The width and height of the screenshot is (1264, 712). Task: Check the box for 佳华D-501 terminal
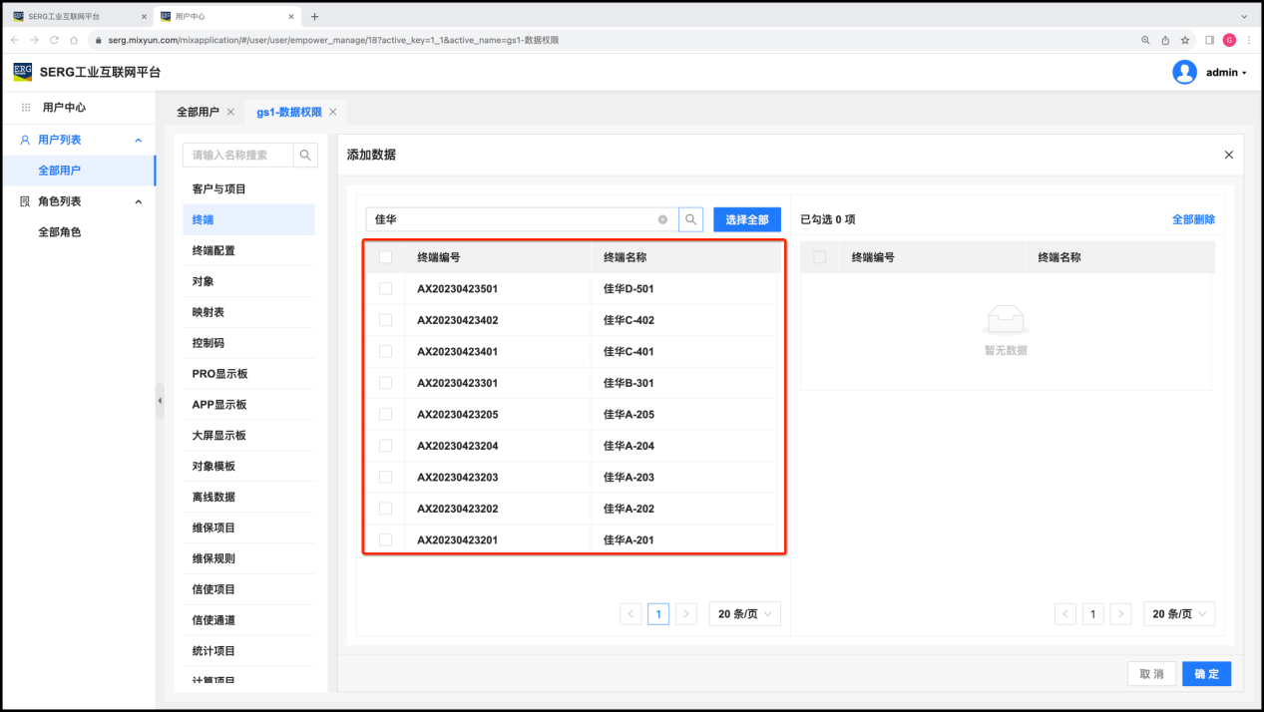[x=386, y=289]
